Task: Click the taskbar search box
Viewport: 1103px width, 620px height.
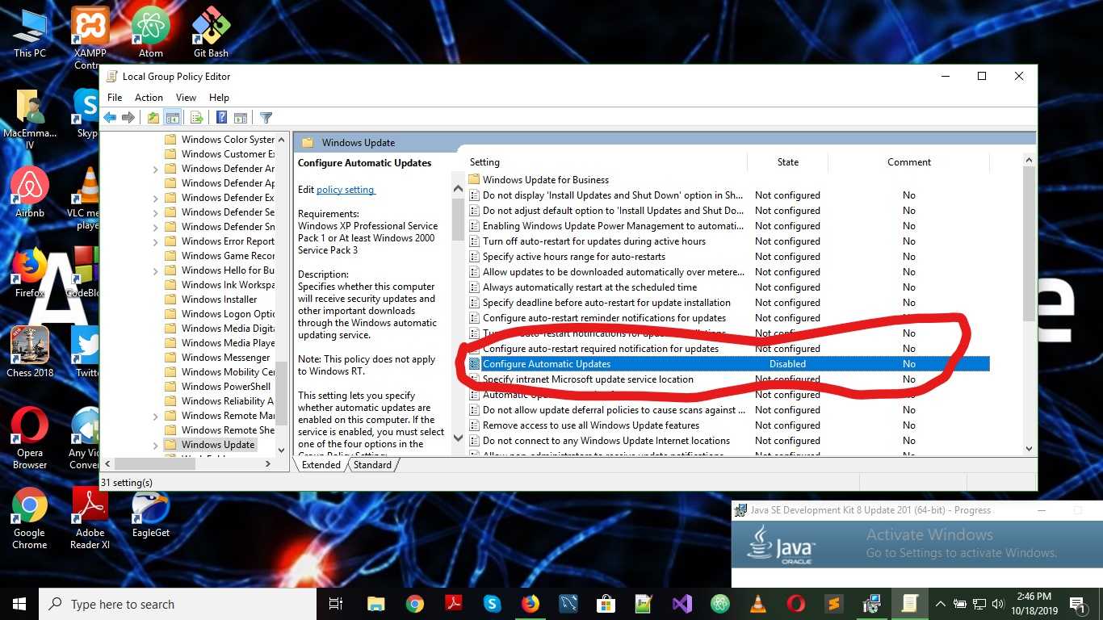Action: tap(178, 604)
